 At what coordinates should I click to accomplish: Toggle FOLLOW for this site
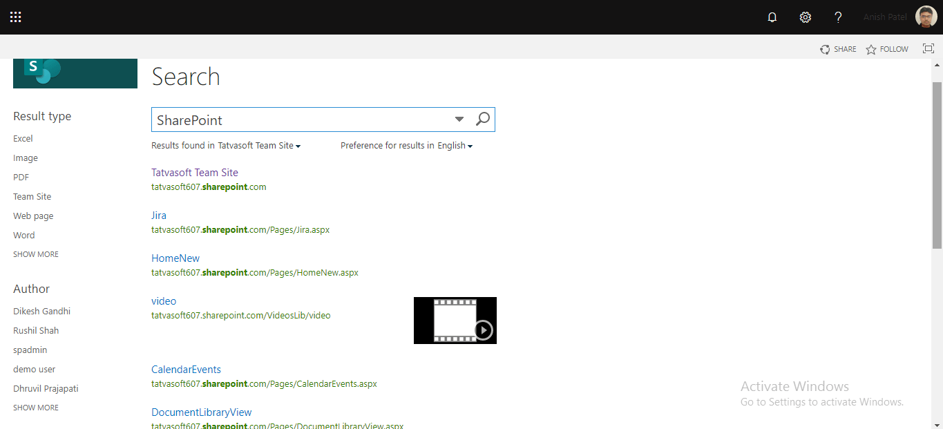(886, 49)
